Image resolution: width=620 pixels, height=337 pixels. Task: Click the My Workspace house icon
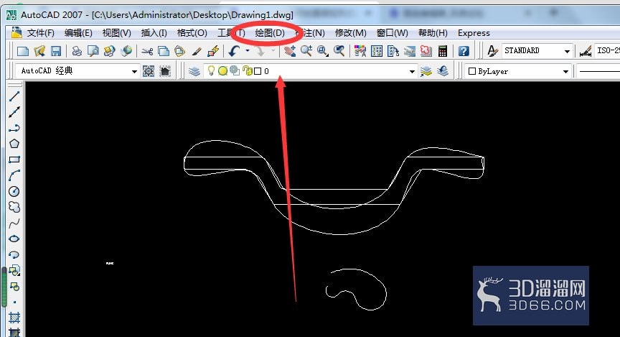(165, 71)
